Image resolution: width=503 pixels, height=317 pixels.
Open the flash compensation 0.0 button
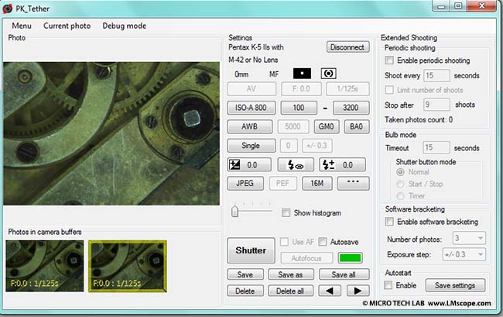click(x=342, y=165)
